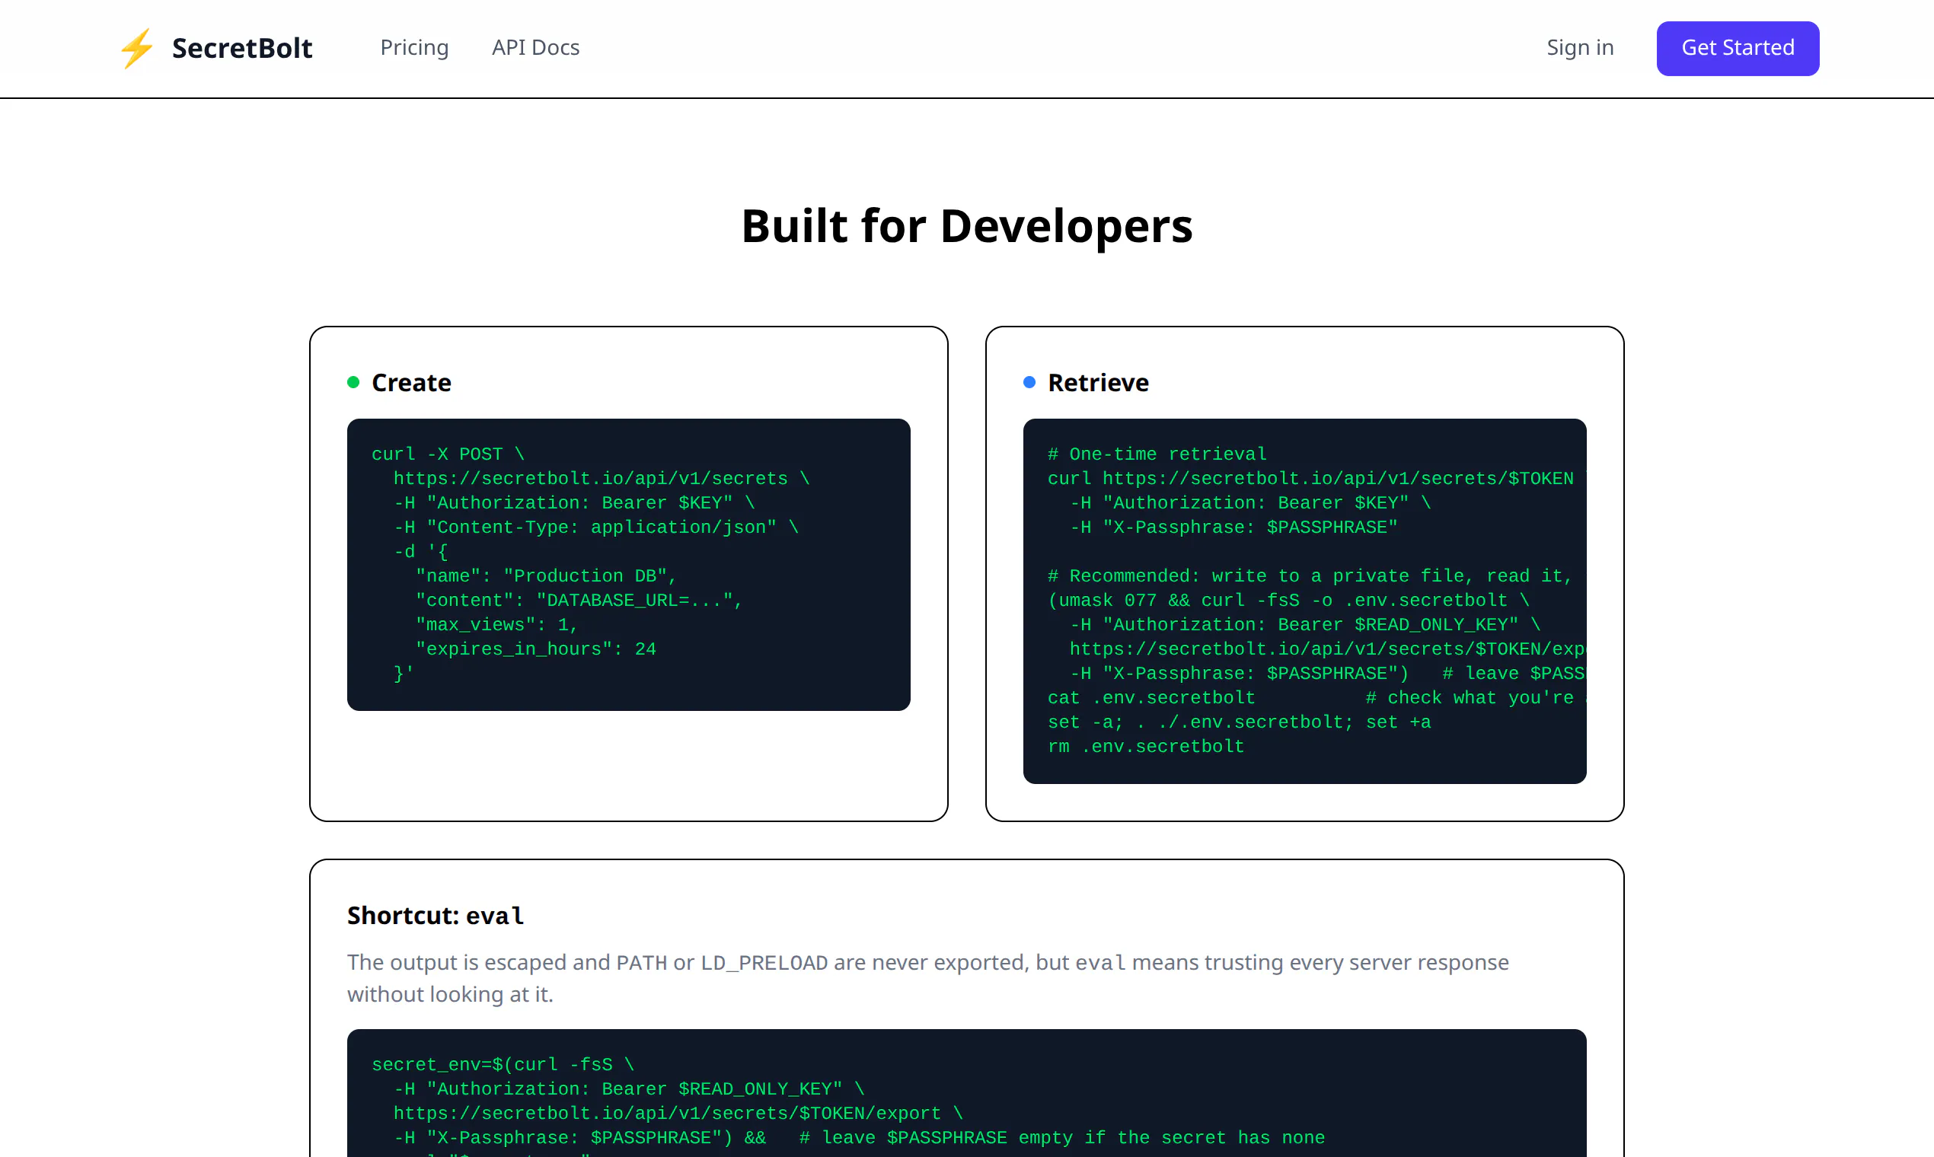Click the 'secret_env=$(curl -fsS \' line

503,1064
